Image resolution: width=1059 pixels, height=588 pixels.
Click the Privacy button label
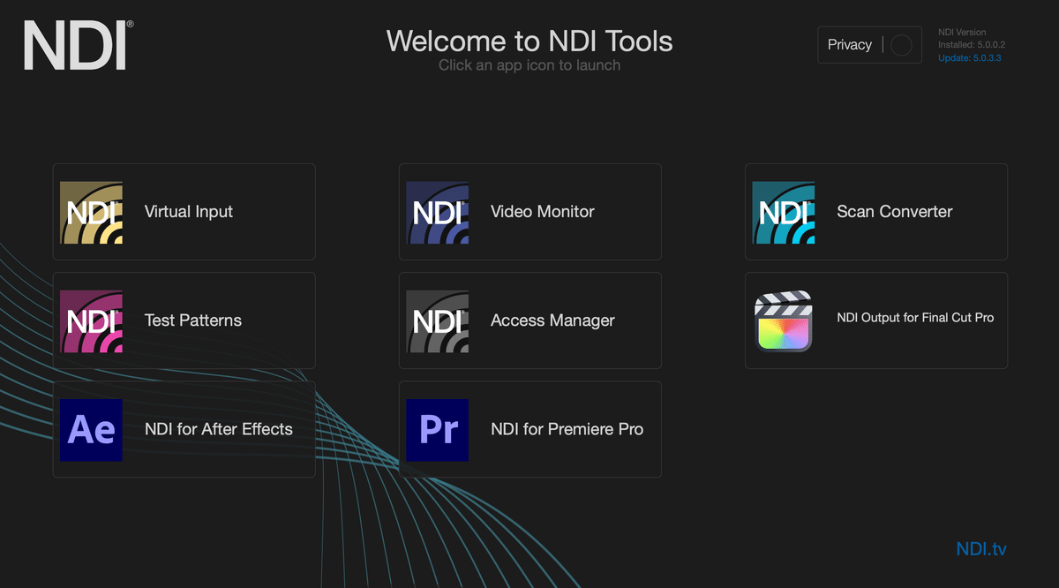pyautogui.click(x=849, y=45)
